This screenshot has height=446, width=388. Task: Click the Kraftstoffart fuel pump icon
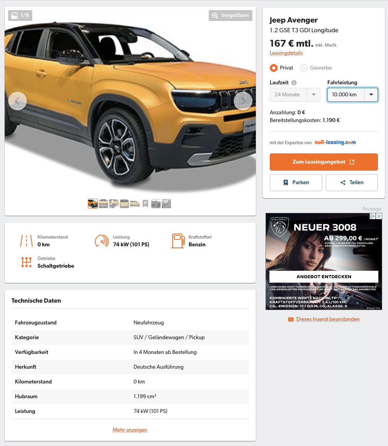[178, 241]
